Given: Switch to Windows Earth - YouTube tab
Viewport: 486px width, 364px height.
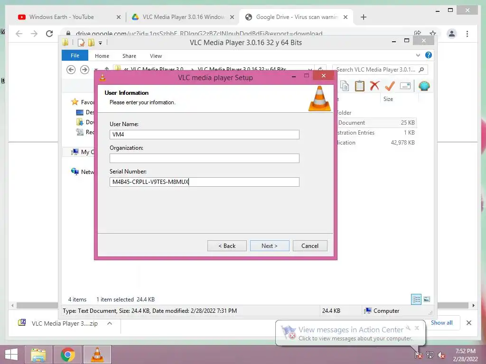Looking at the screenshot, I should [x=61, y=17].
